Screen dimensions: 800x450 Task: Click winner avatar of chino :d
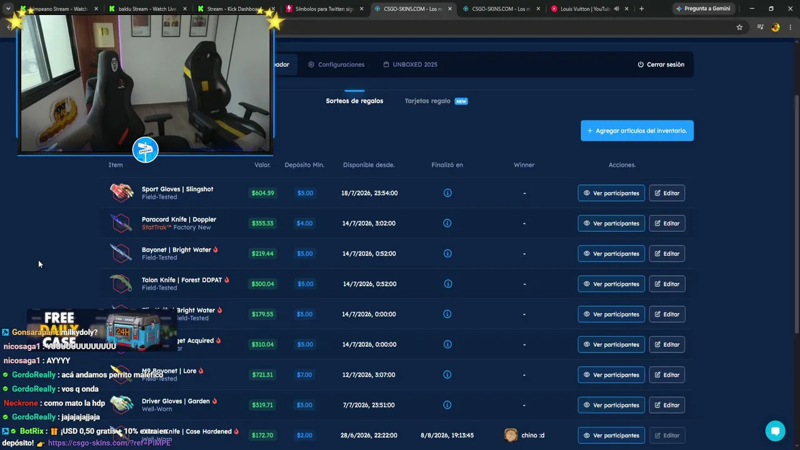coord(511,435)
